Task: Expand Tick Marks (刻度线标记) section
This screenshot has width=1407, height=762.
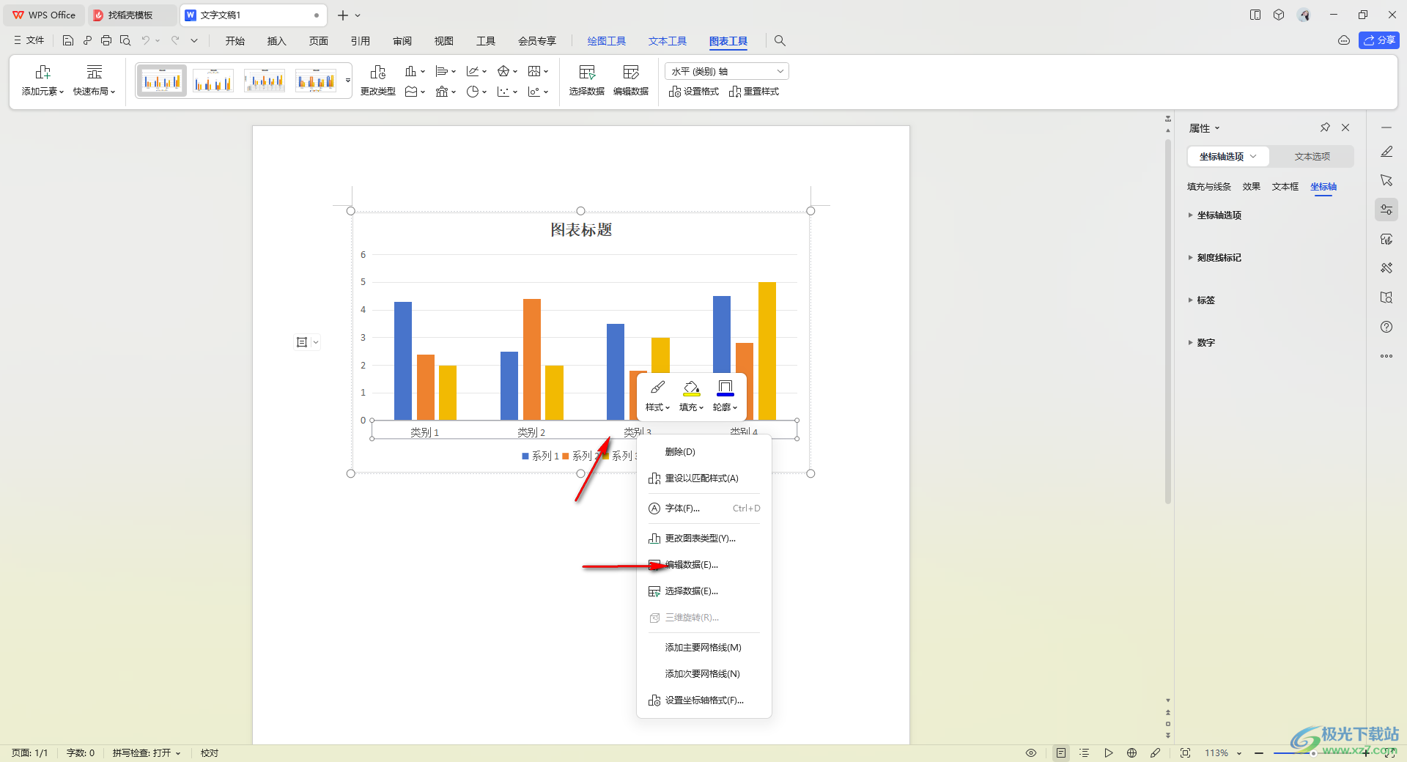Action: coord(1215,258)
